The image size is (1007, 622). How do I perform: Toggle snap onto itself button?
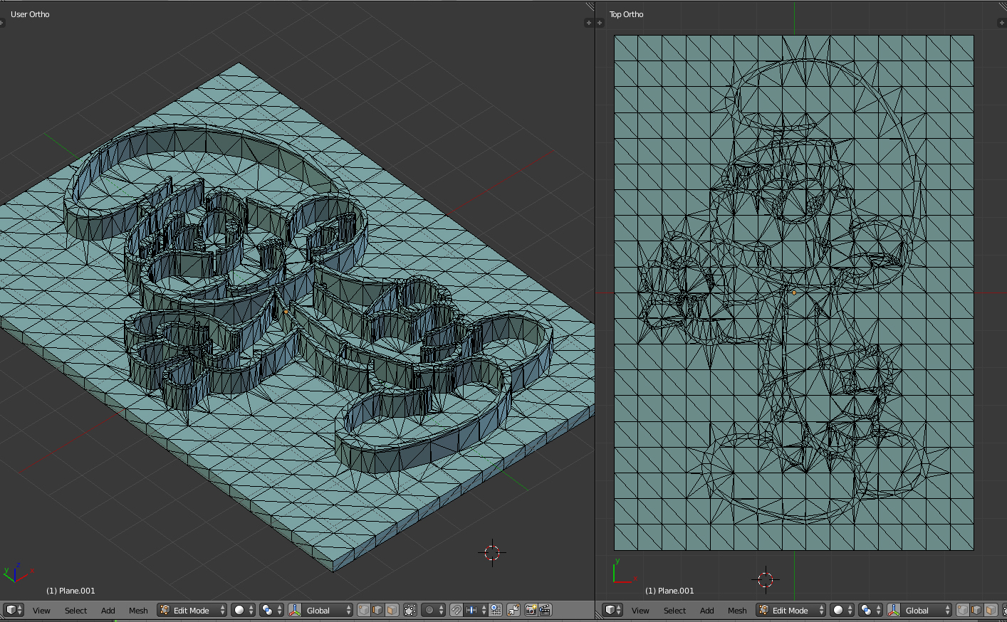tap(496, 610)
